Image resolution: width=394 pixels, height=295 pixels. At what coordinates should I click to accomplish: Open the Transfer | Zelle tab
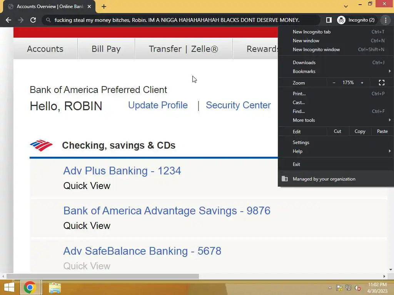click(x=184, y=49)
